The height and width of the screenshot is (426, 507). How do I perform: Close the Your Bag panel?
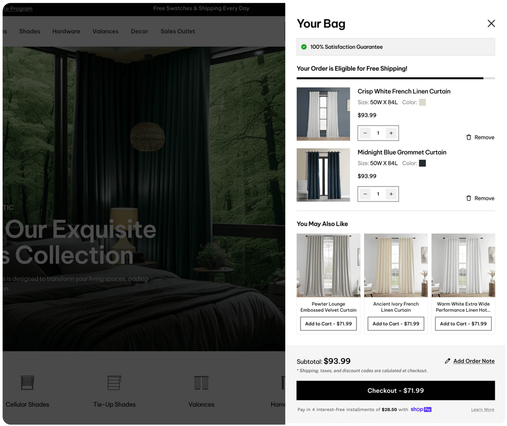[491, 23]
